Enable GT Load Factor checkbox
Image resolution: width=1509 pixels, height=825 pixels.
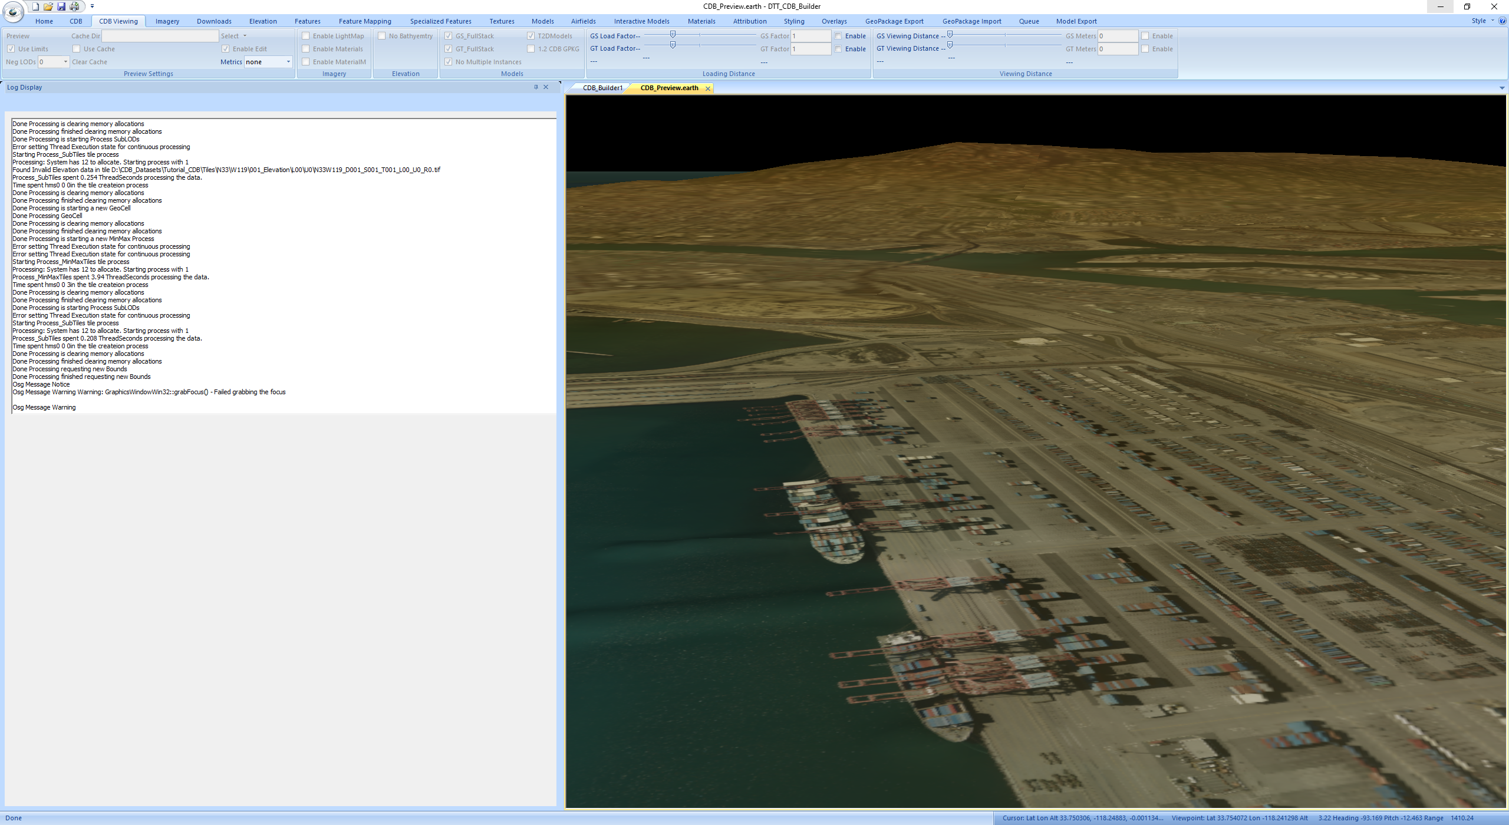pyautogui.click(x=838, y=49)
